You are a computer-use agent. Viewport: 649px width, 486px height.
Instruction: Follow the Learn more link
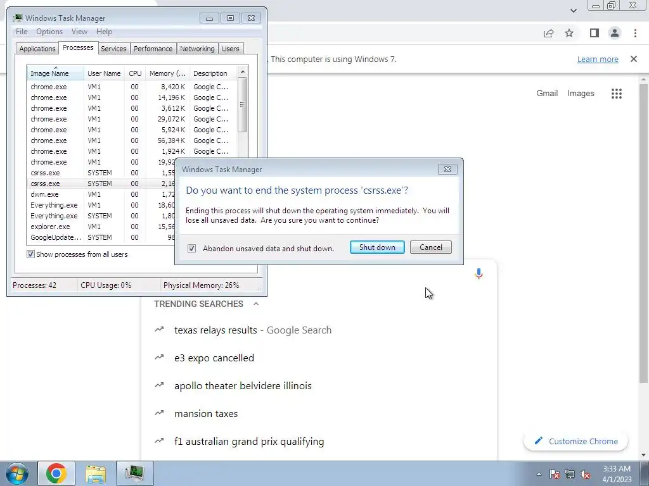pos(598,59)
